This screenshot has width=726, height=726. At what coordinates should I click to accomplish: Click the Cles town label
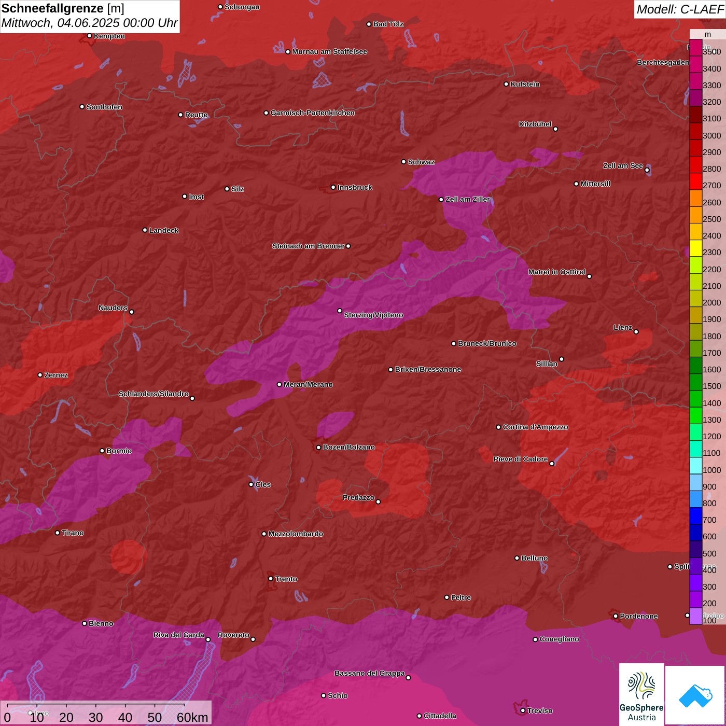tap(263, 484)
